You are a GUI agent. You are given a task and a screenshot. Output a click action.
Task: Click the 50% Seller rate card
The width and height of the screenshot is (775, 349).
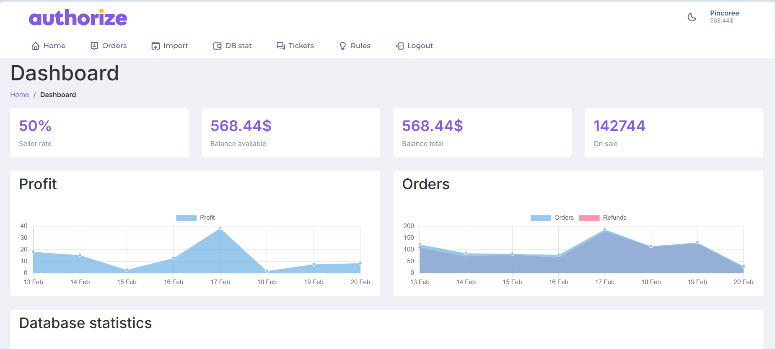coord(99,133)
